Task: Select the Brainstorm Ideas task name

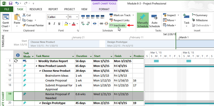Action: click(57, 76)
